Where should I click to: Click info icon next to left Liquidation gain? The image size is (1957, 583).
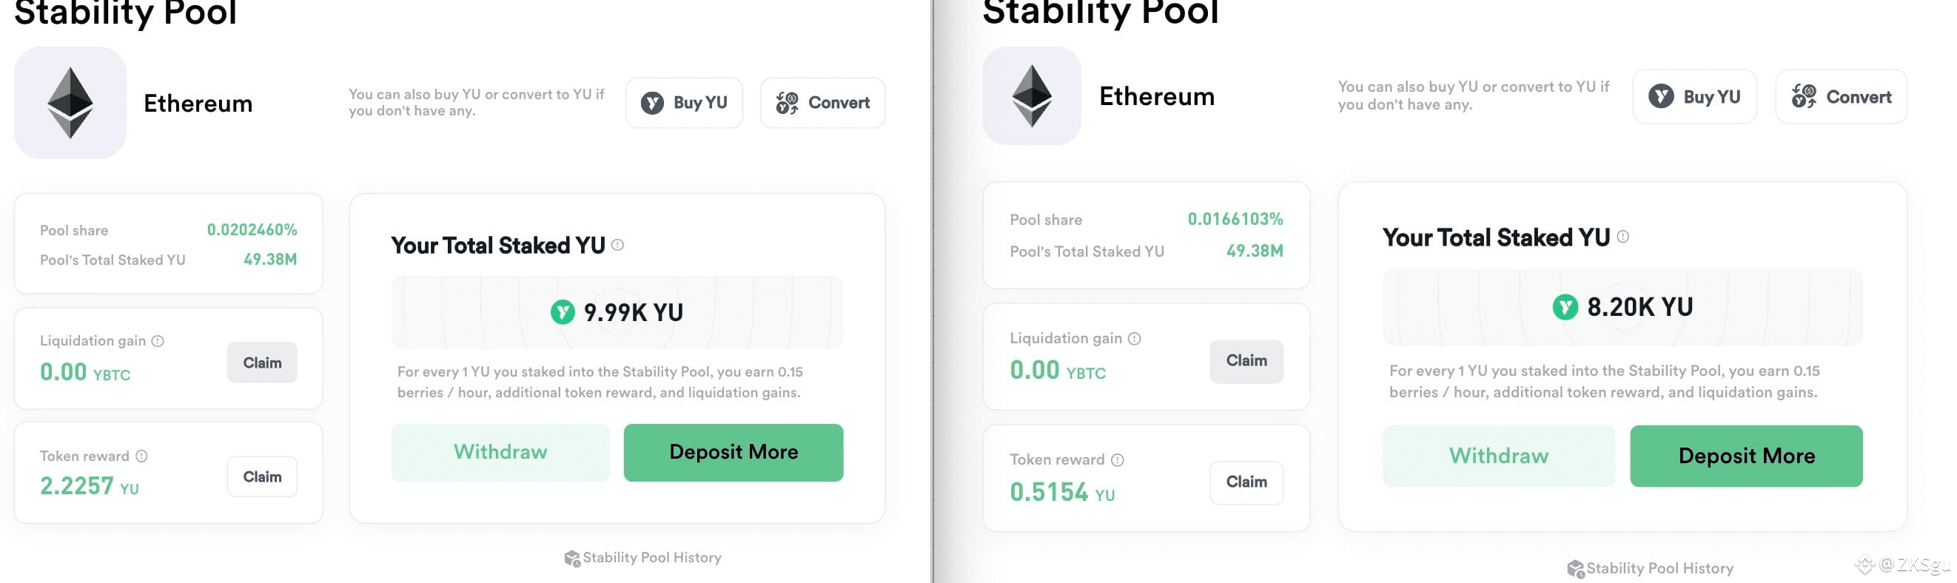point(157,341)
